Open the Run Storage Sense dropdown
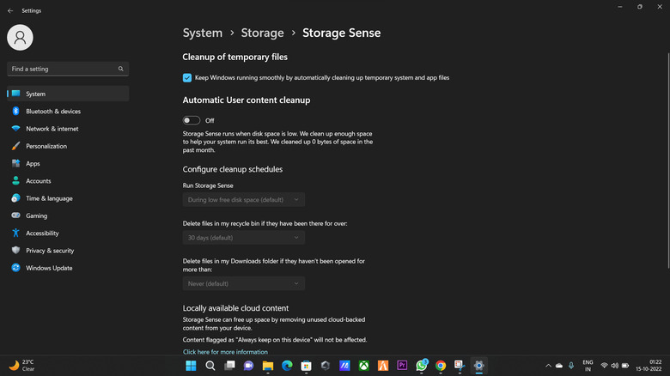The image size is (670, 376). pos(244,199)
